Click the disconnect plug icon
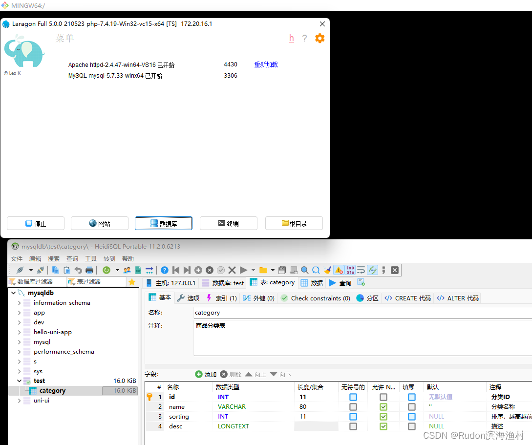Image resolution: width=532 pixels, height=445 pixels. tap(41, 270)
